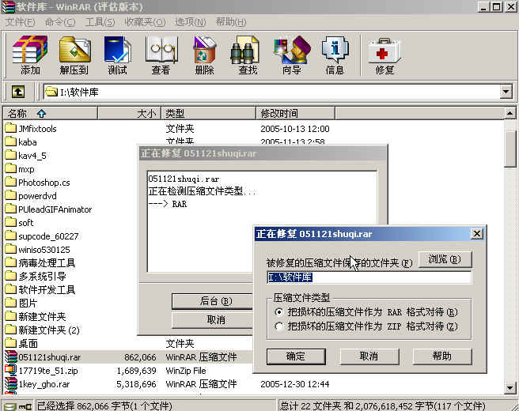The image size is (519, 411).
Task: Click the WinRAR title bar icon
Action: point(9,6)
